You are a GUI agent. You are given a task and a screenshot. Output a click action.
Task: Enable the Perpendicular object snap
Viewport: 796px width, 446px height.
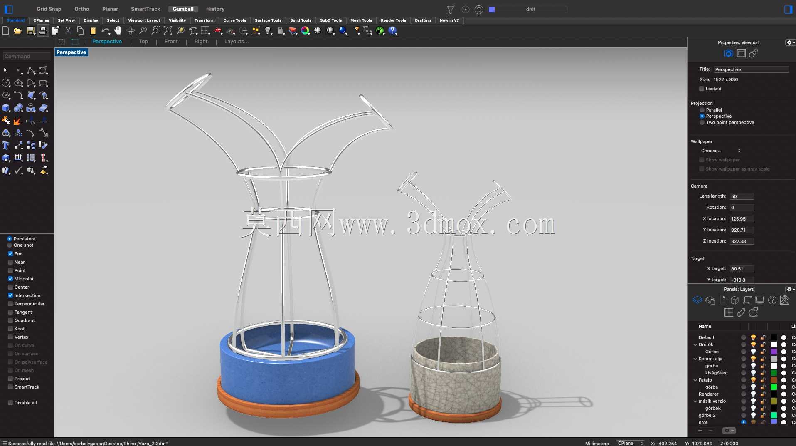coord(10,304)
